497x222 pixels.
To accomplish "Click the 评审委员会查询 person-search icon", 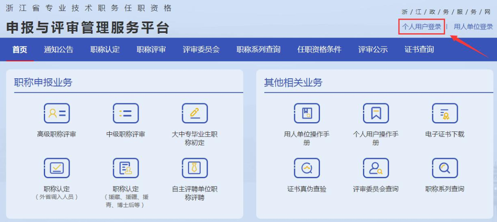I will [376, 168].
